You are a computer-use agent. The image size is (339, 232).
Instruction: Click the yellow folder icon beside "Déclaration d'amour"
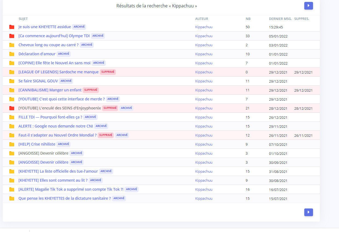tap(12, 54)
